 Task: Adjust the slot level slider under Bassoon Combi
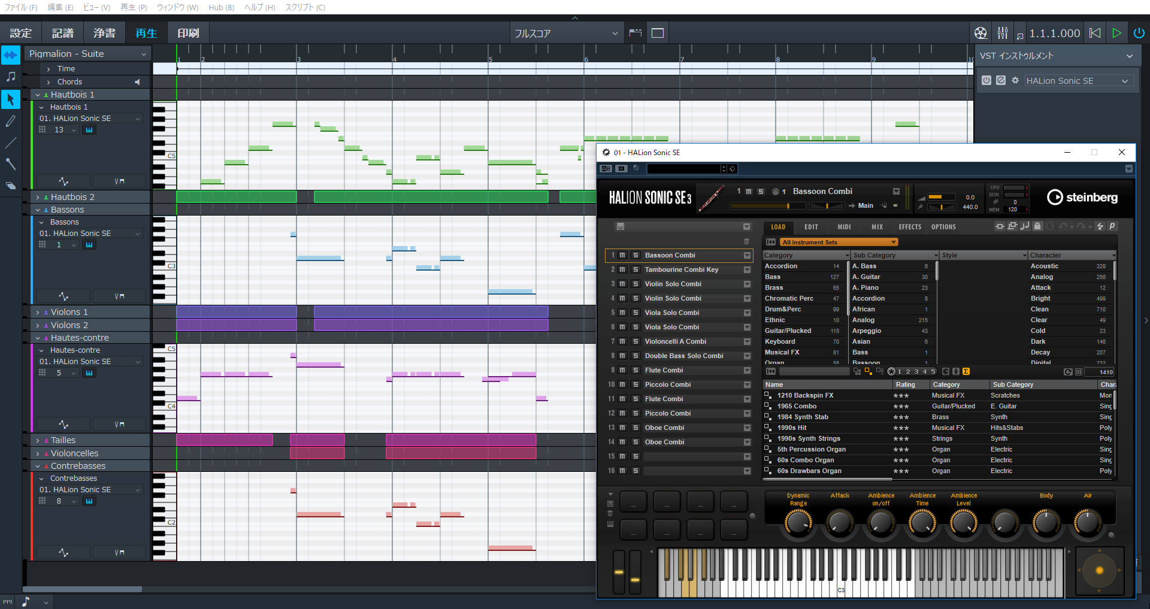767,205
